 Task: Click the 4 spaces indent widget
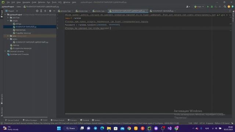[210, 123]
